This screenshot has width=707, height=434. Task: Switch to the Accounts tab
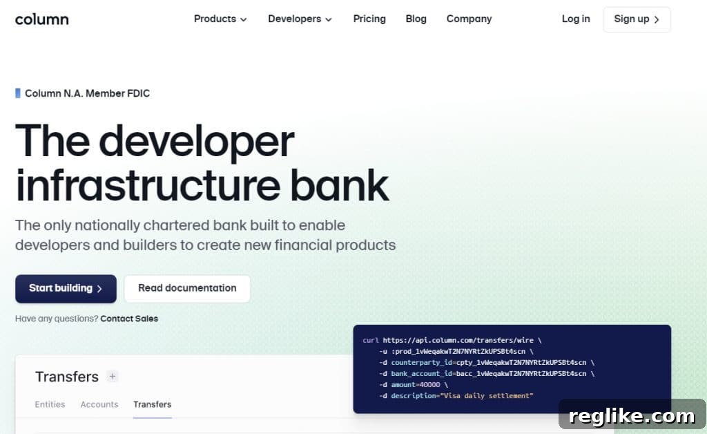tap(99, 404)
